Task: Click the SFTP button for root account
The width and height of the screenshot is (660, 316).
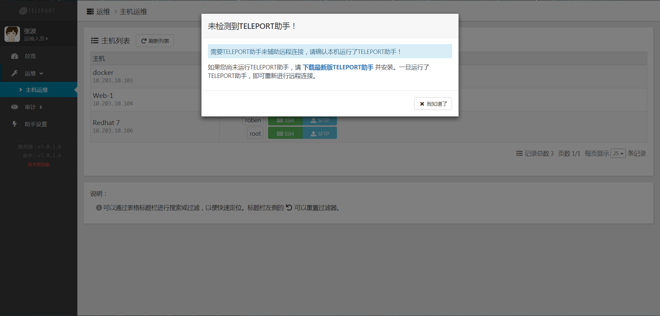Action: (320, 134)
